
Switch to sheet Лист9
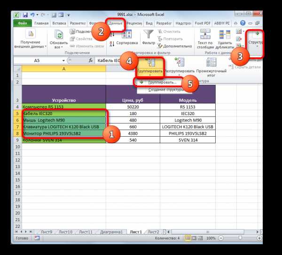(x=47, y=232)
